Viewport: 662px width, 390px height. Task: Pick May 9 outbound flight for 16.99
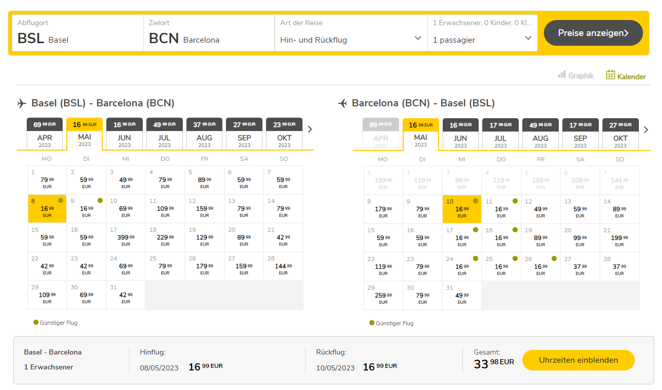coord(86,209)
